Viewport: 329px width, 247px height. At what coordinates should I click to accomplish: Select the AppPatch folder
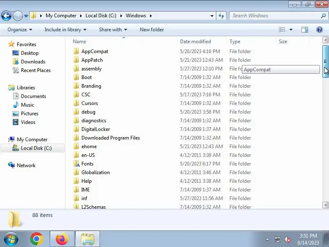point(92,60)
